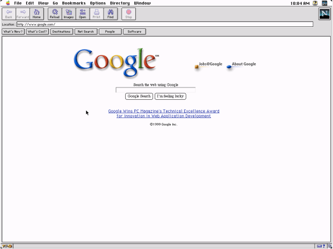Click the Images toolbar icon
Image resolution: width=333 pixels, height=249 pixels.
pos(69,13)
